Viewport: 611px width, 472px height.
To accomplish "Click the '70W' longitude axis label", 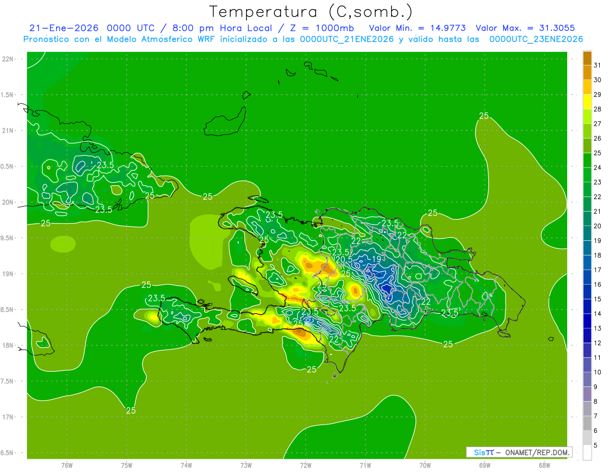I will tap(425, 465).
